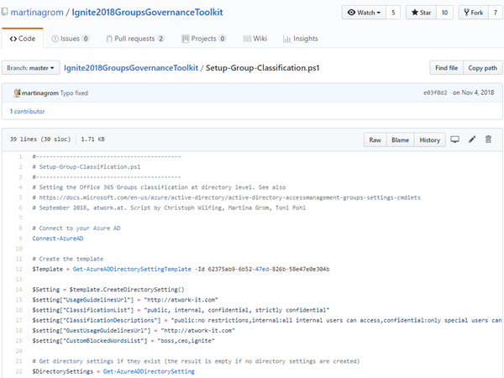Click the Raw button

point(374,139)
